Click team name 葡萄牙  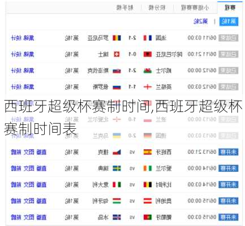pyautogui.click(x=164, y=218)
